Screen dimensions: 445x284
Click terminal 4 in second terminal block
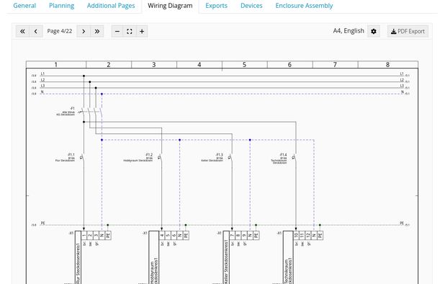[162, 235]
